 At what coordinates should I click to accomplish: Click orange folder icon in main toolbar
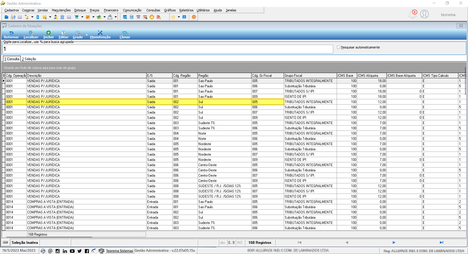coord(88,17)
